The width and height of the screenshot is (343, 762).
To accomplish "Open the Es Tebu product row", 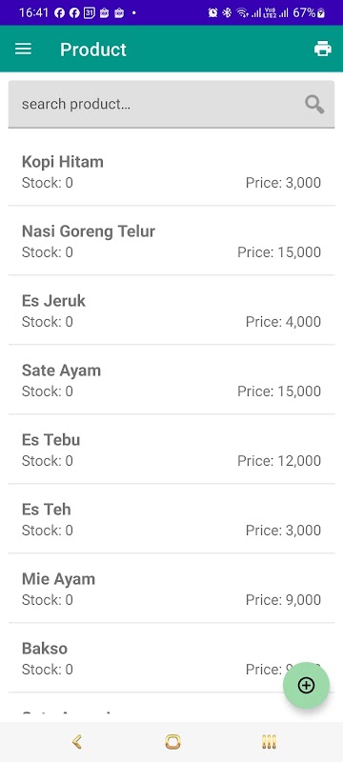I will point(171,449).
